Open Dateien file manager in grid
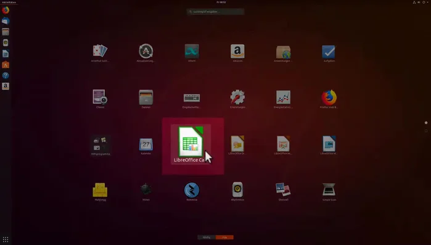The image size is (431, 245). tap(146, 99)
